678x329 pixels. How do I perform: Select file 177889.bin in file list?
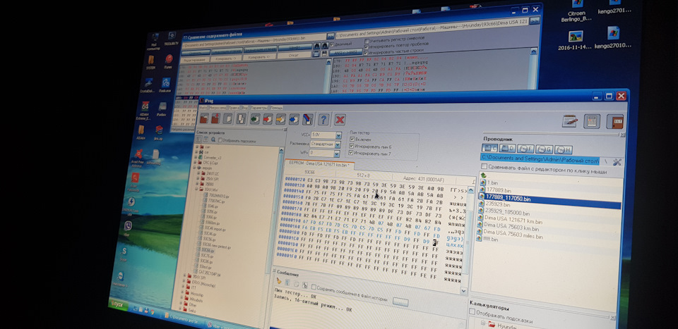[x=499, y=190]
